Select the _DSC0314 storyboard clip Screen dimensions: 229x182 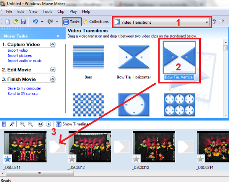[x=213, y=147]
